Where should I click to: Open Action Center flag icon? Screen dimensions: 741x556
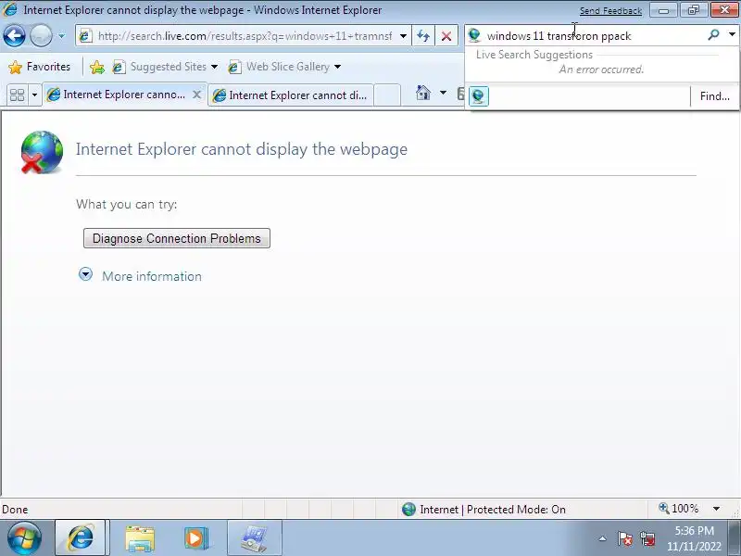click(x=624, y=538)
